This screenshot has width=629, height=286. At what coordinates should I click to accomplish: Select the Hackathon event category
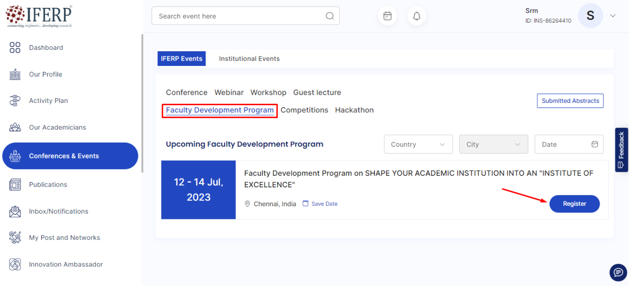pyautogui.click(x=354, y=110)
